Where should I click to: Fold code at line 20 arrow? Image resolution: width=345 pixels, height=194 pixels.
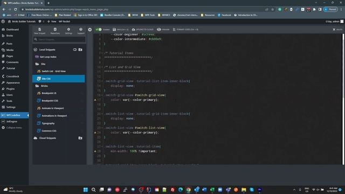pos(102,114)
